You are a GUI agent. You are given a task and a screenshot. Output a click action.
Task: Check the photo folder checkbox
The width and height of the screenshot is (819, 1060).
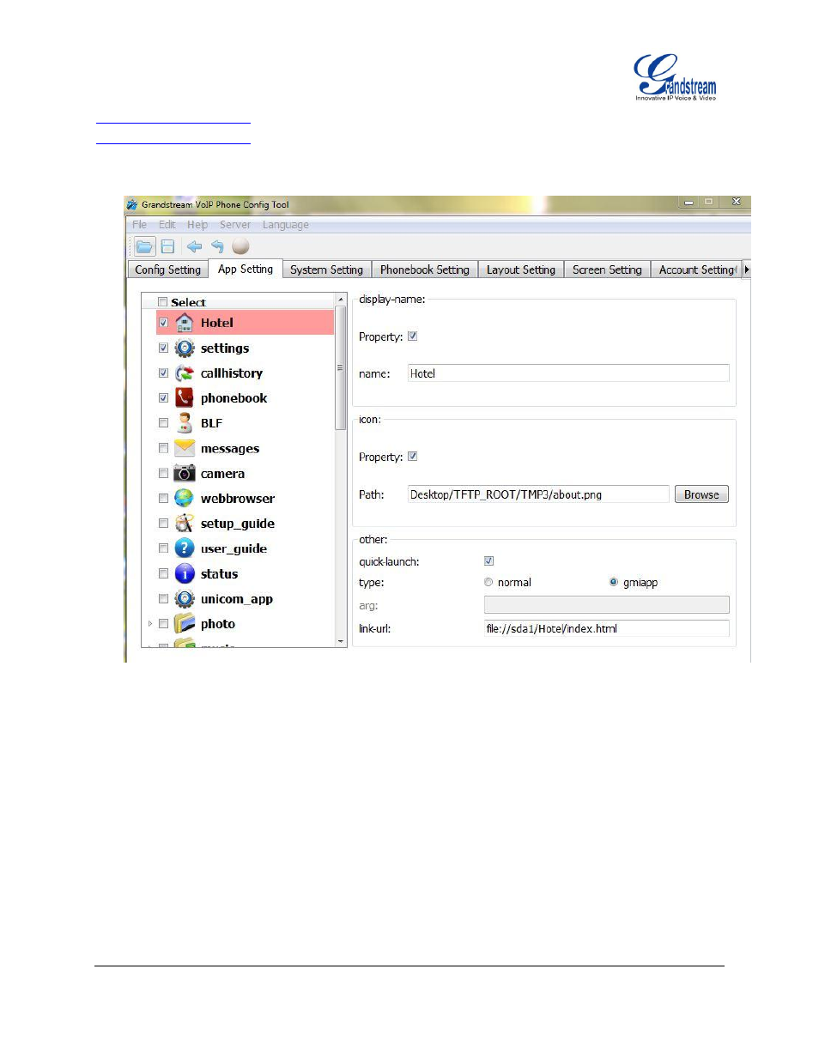(163, 623)
